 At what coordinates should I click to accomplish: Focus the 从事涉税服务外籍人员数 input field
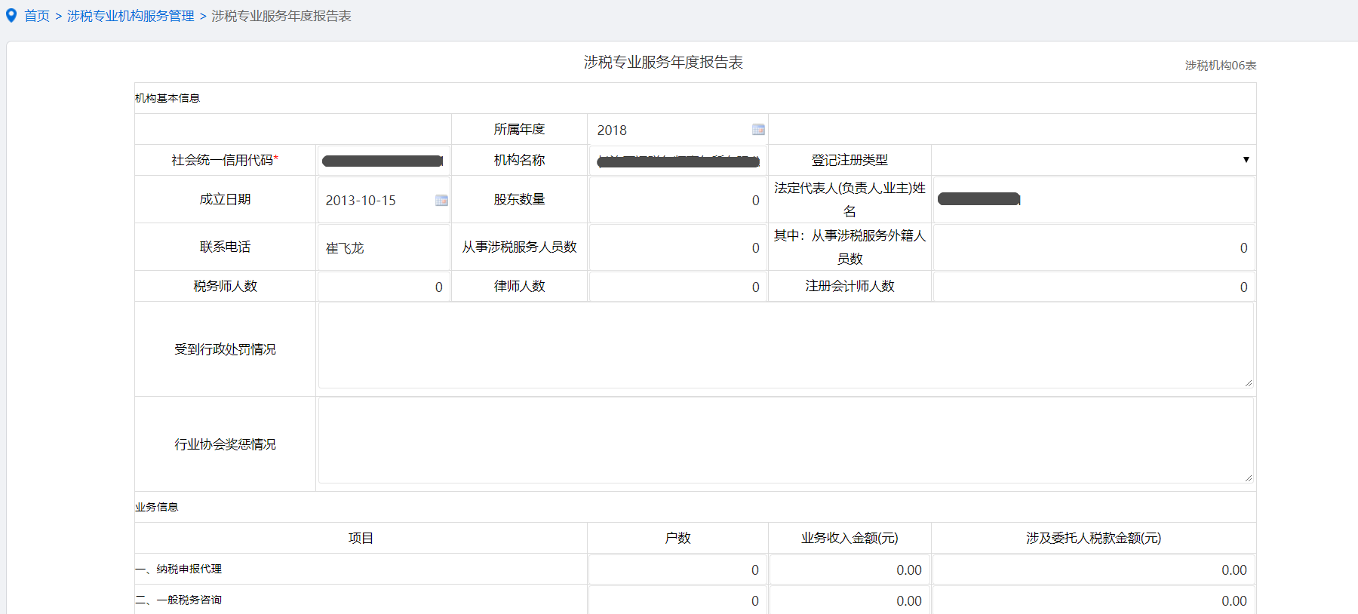pos(1093,247)
